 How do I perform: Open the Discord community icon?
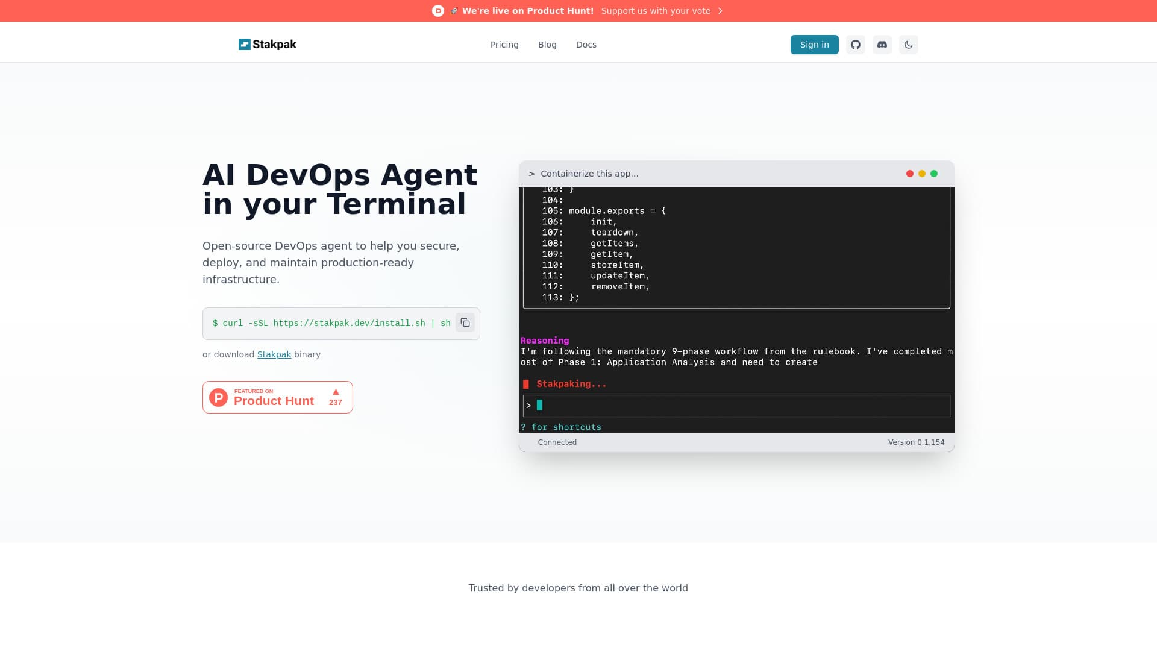882,44
